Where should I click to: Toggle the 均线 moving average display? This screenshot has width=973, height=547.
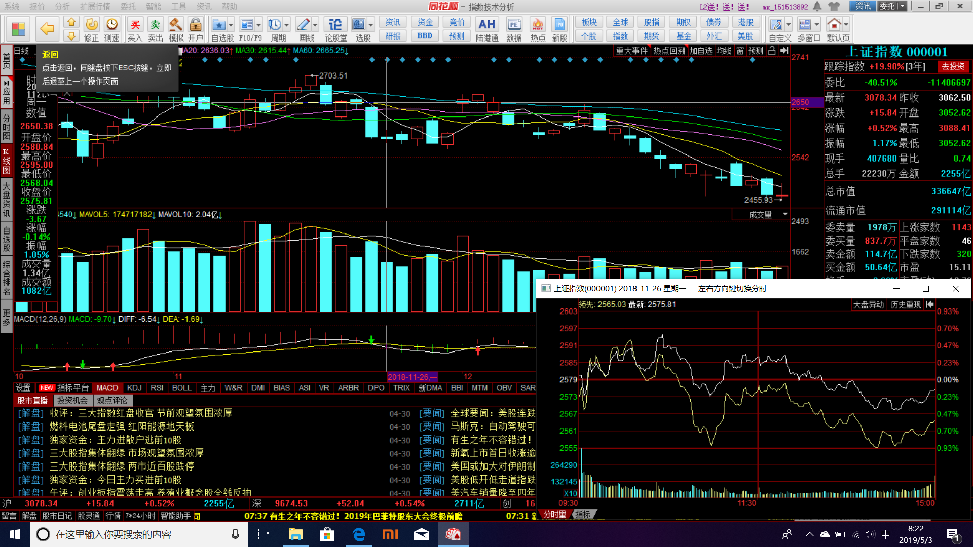[724, 51]
